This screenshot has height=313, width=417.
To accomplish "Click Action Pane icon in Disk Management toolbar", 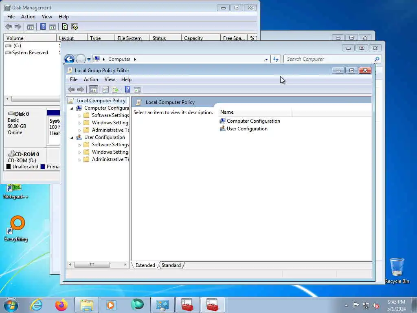I will (x=53, y=26).
